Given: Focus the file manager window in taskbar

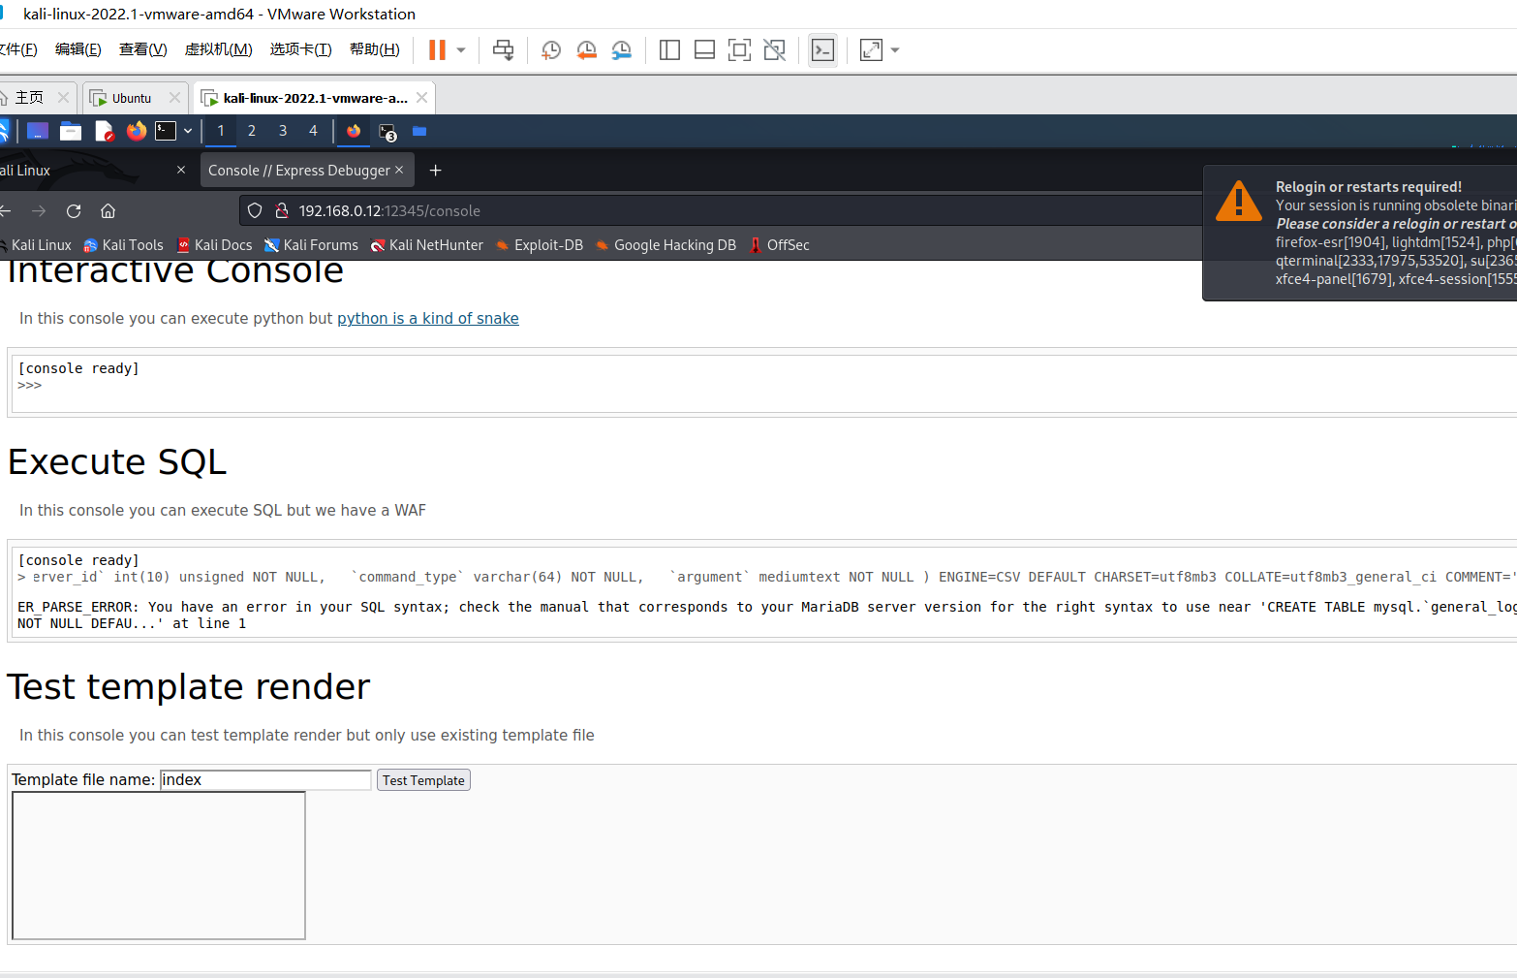Looking at the screenshot, I should [x=419, y=131].
